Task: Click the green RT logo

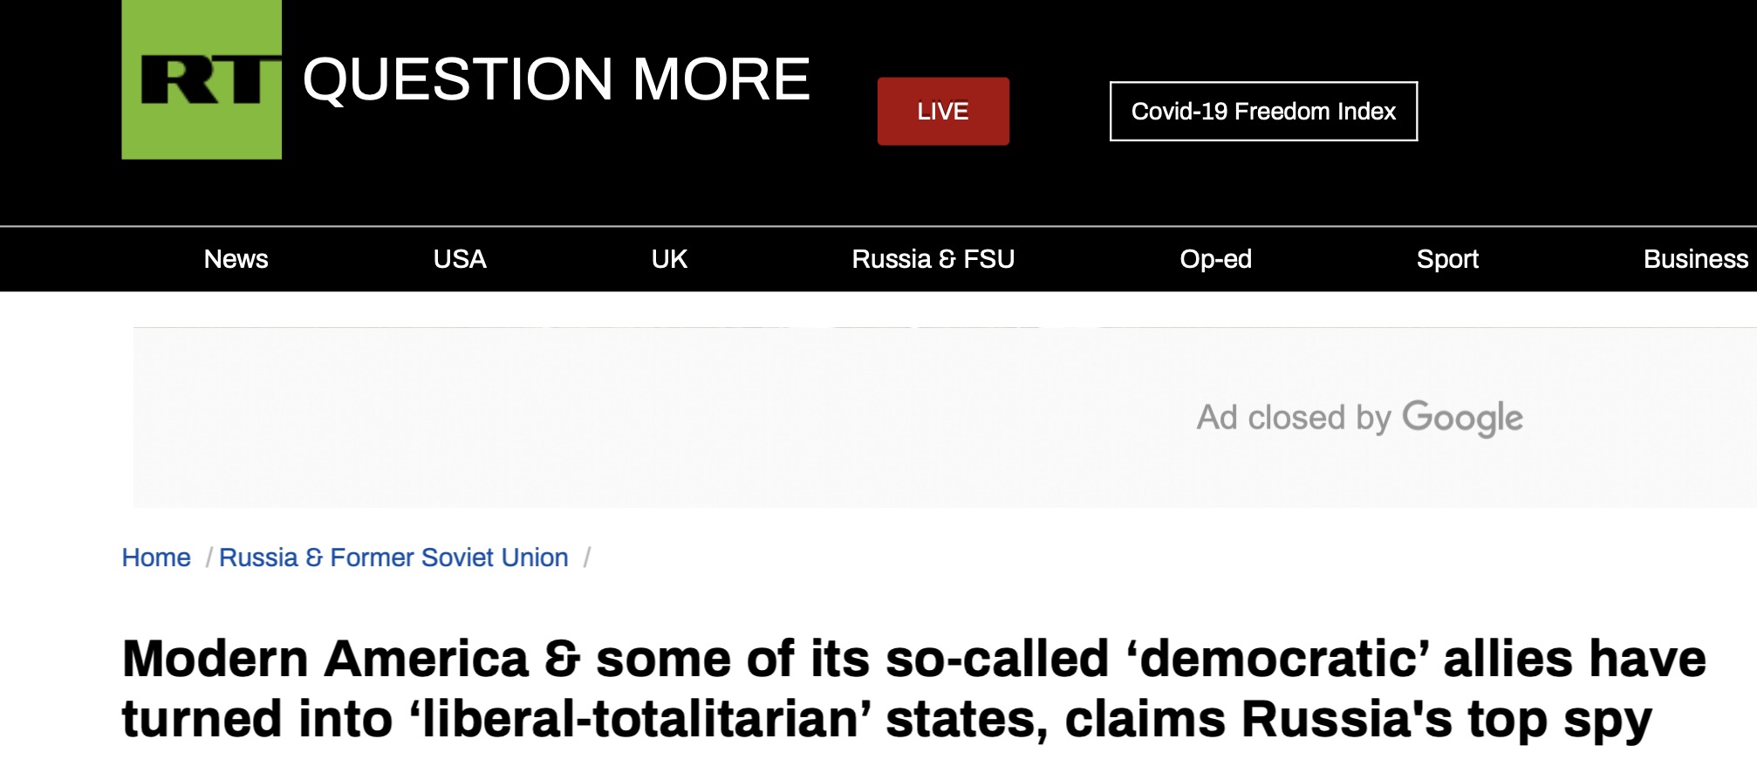Action: click(x=202, y=79)
